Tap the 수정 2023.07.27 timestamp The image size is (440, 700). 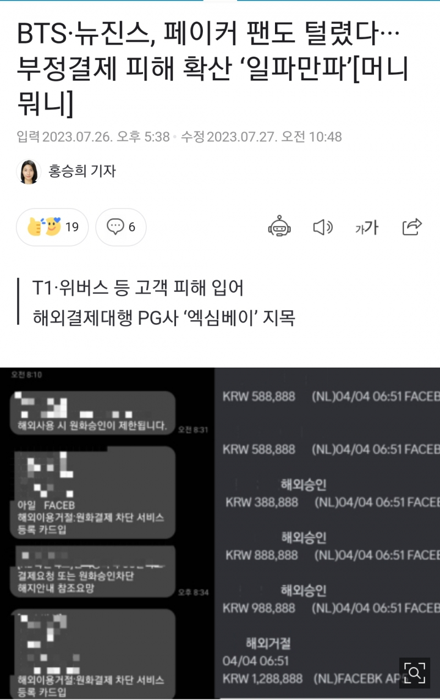(261, 136)
